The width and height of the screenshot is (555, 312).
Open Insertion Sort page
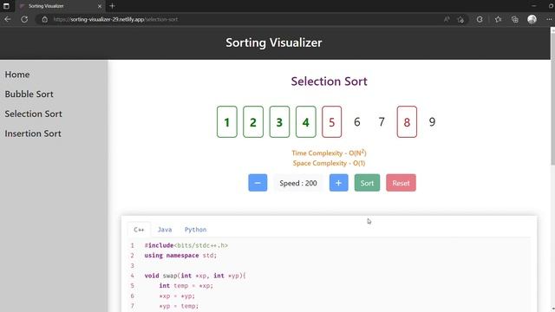click(33, 133)
